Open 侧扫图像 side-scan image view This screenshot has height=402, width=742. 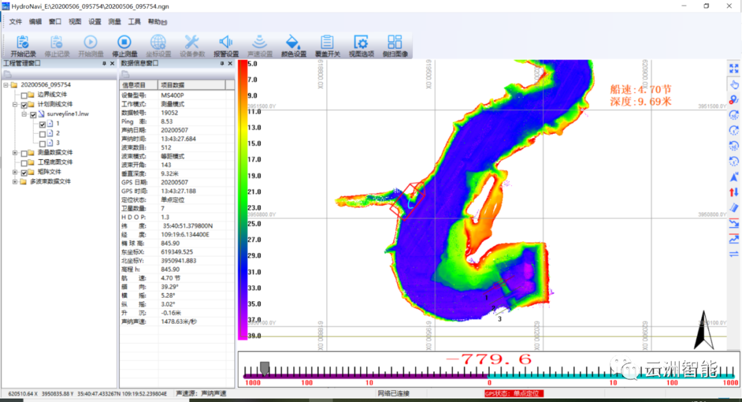point(394,43)
